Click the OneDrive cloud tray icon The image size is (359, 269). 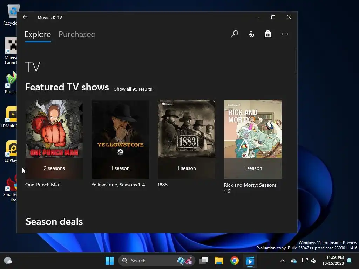click(294, 261)
